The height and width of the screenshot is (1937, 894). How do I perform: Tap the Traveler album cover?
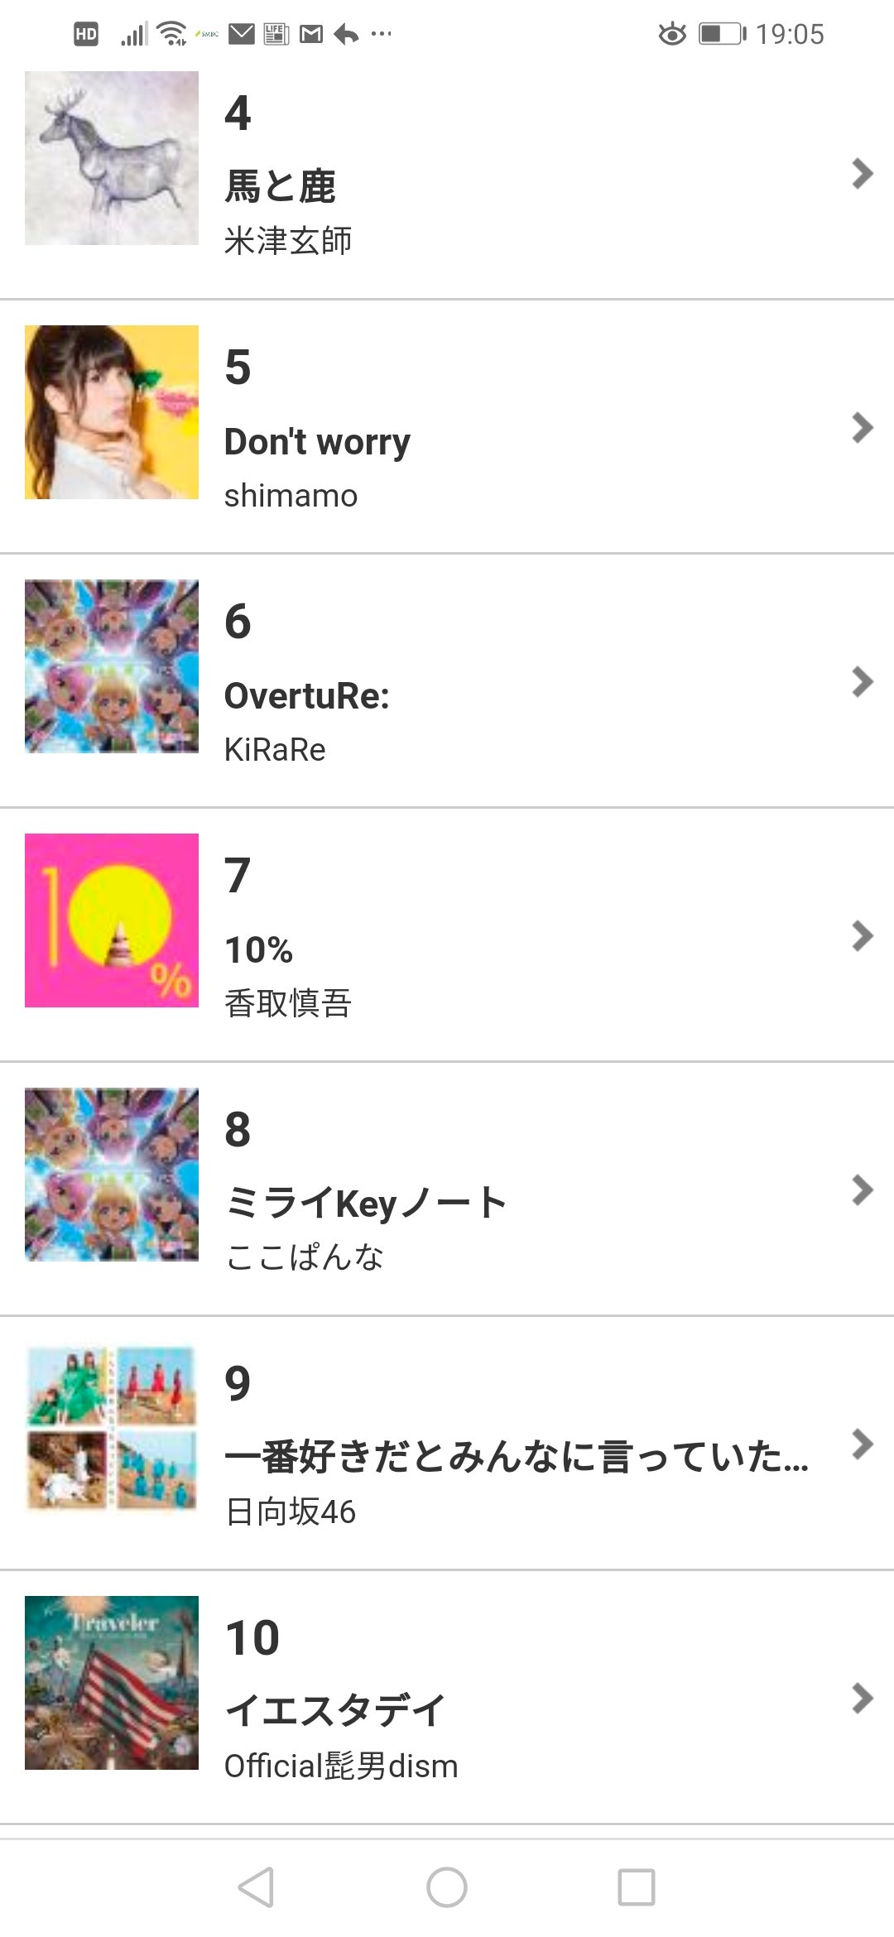coord(112,1683)
